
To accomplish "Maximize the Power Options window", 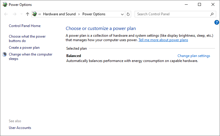I will 199,4.
